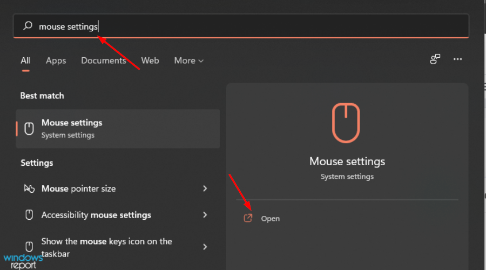Select the Documents filter tab
The image size is (486, 270).
[x=103, y=60]
